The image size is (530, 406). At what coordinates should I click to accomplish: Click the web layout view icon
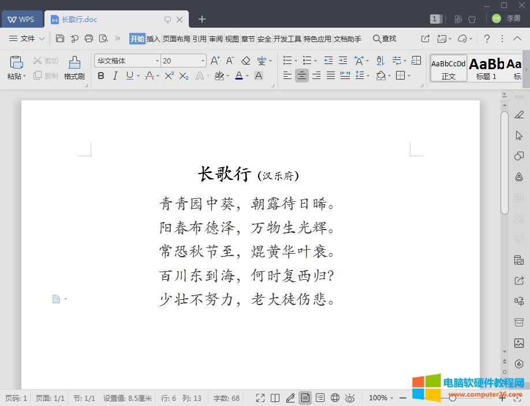(335, 398)
